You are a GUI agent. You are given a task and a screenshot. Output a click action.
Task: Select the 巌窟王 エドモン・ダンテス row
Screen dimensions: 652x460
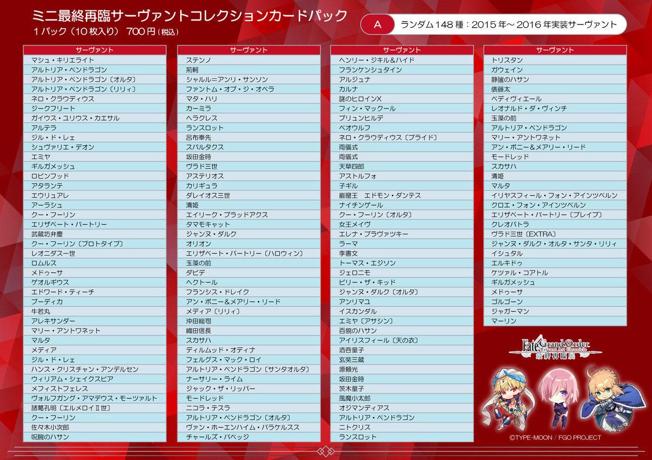point(402,195)
